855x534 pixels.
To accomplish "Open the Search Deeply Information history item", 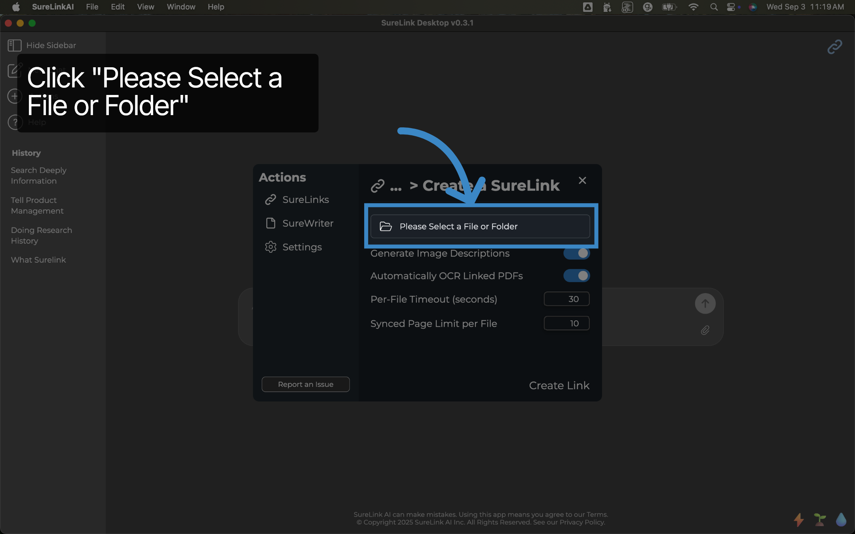I will pos(39,176).
